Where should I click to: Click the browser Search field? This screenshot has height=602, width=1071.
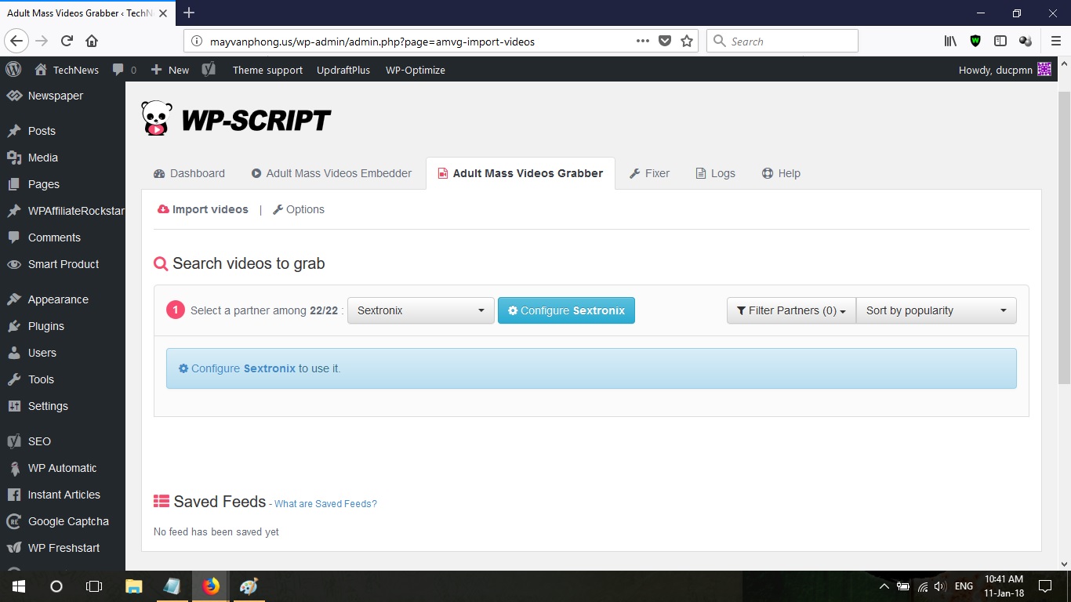coord(782,42)
